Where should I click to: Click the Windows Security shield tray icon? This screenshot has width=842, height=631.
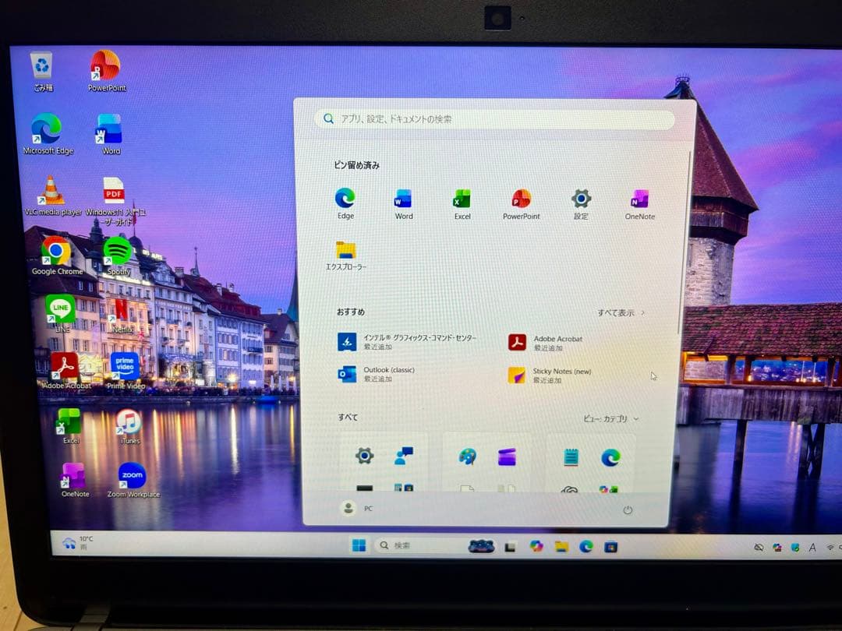795,548
